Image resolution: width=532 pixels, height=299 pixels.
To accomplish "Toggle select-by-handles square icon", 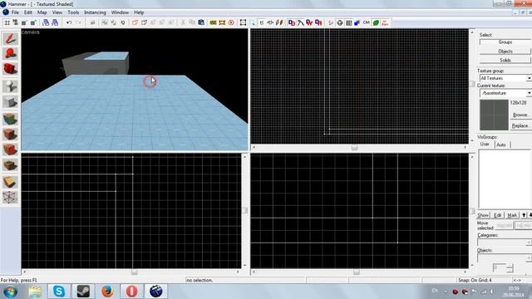I will 243,22.
